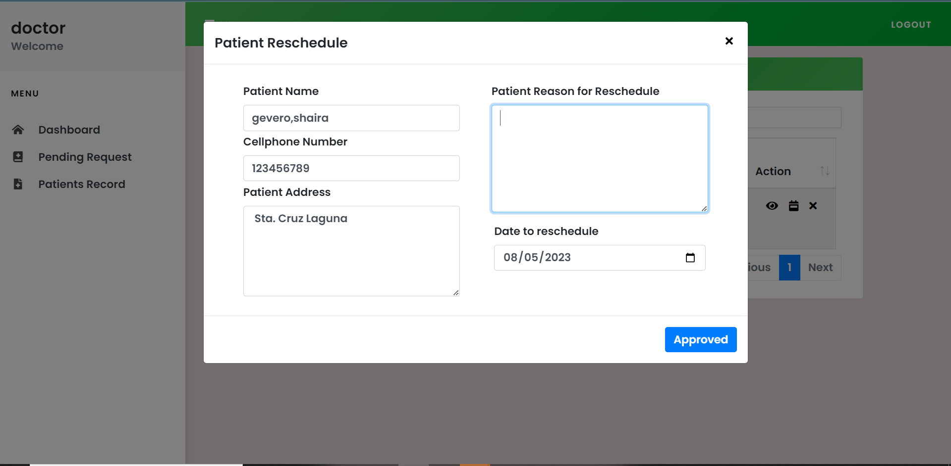
Task: Click the Patient Address text area
Action: (351, 251)
